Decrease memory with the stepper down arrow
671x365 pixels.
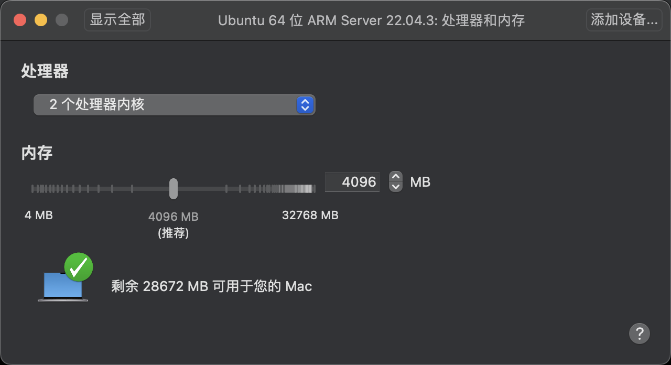396,187
